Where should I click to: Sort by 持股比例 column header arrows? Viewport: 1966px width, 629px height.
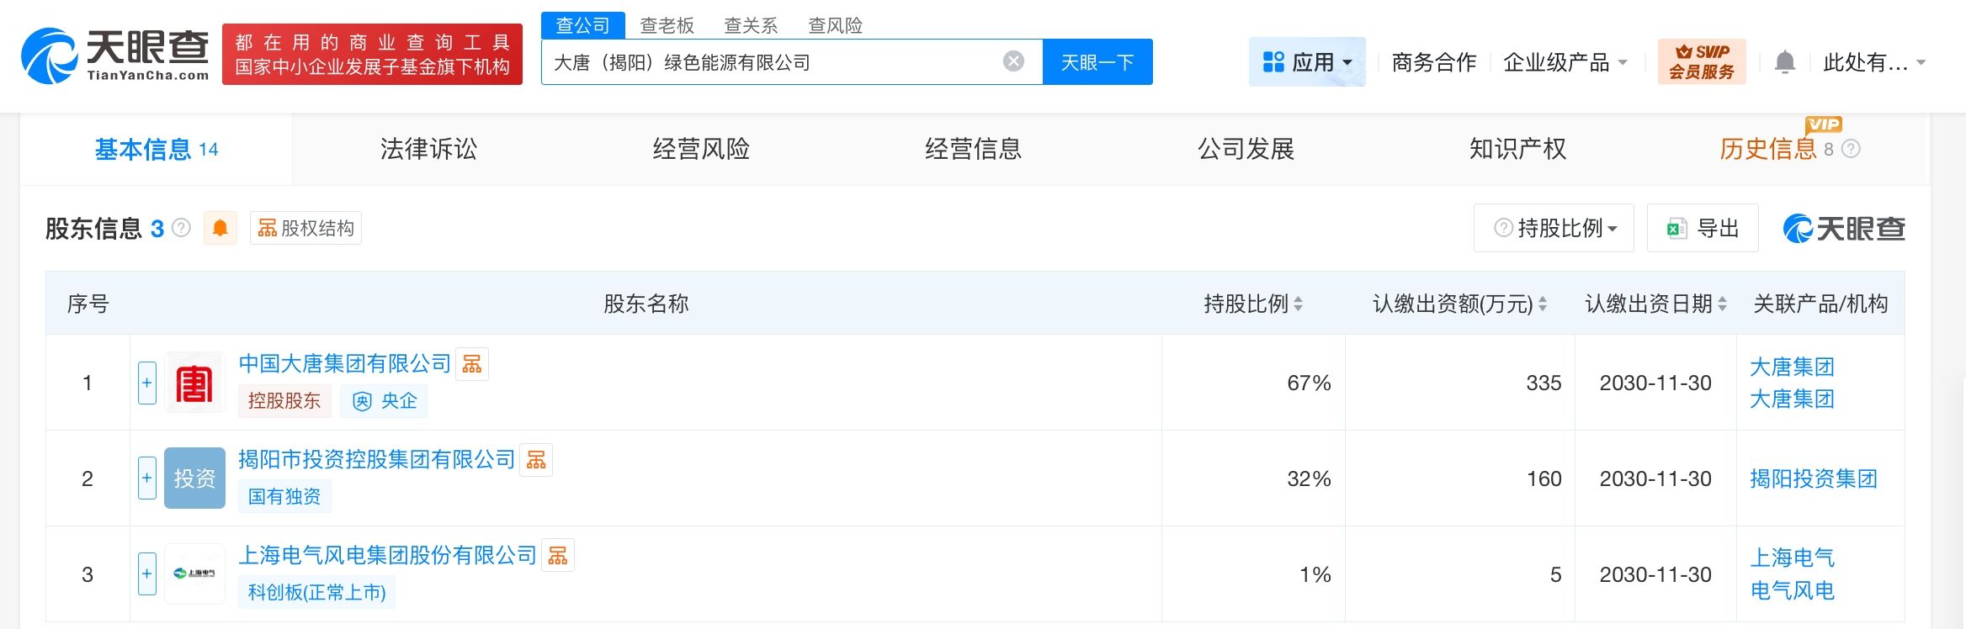tap(1299, 304)
